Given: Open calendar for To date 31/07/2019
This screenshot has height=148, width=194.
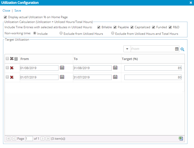Looking at the screenshot, I should [115, 77].
